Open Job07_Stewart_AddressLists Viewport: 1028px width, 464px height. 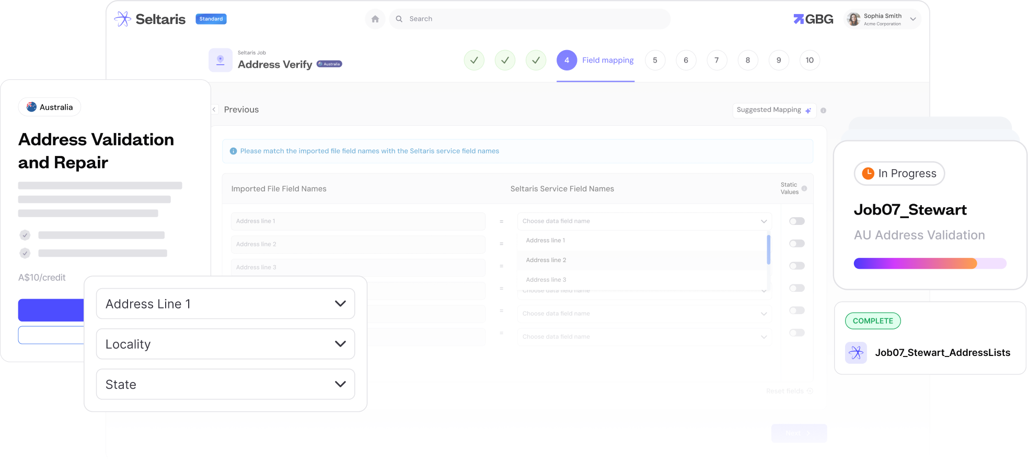pyautogui.click(x=943, y=353)
